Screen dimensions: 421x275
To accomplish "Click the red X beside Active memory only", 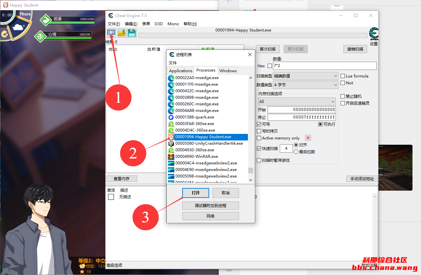I will tap(308, 138).
